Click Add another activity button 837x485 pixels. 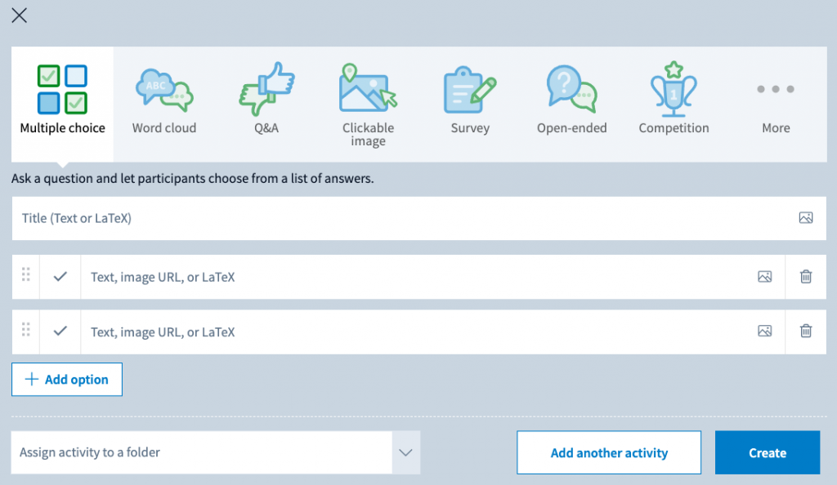click(x=609, y=452)
